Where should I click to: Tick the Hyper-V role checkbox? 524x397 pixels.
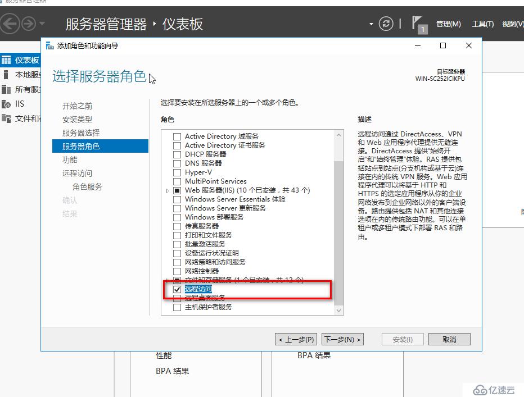tap(177, 172)
